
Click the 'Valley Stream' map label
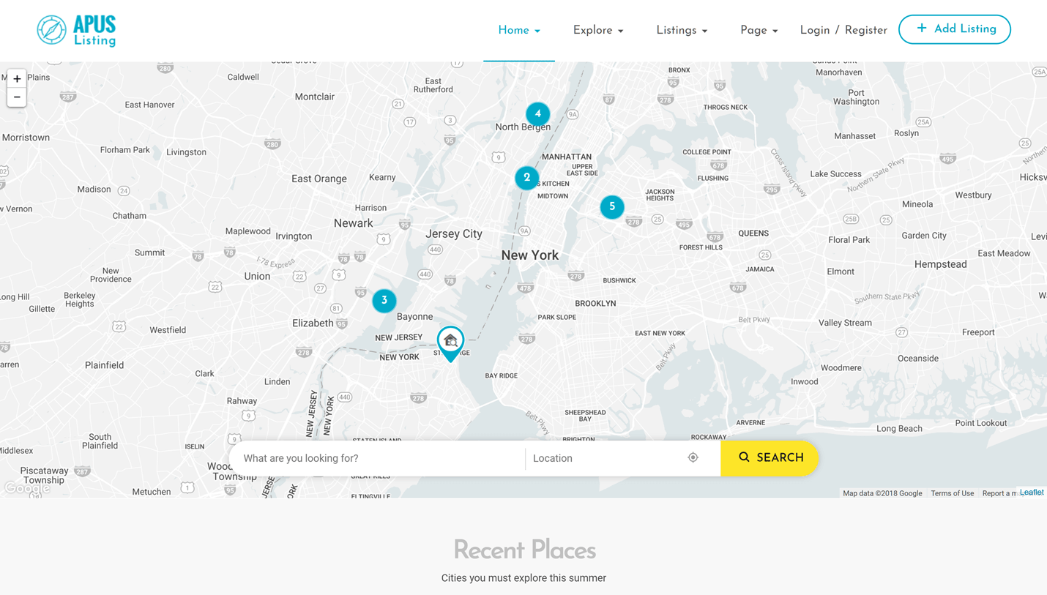[845, 323]
